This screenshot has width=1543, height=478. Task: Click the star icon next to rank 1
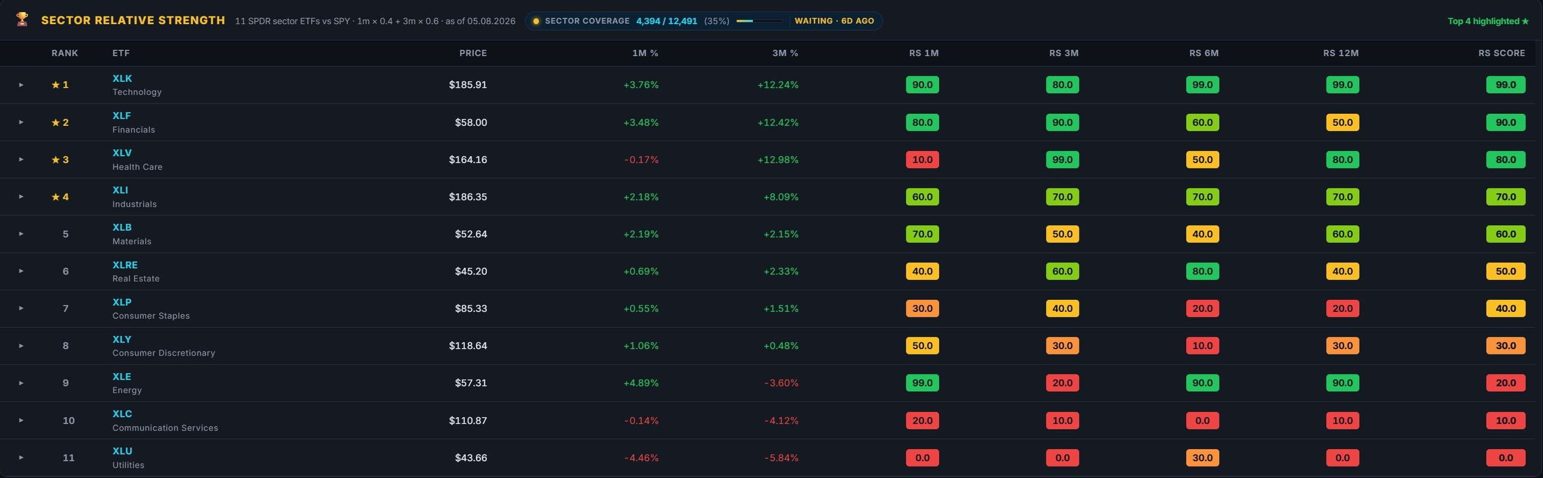click(55, 85)
